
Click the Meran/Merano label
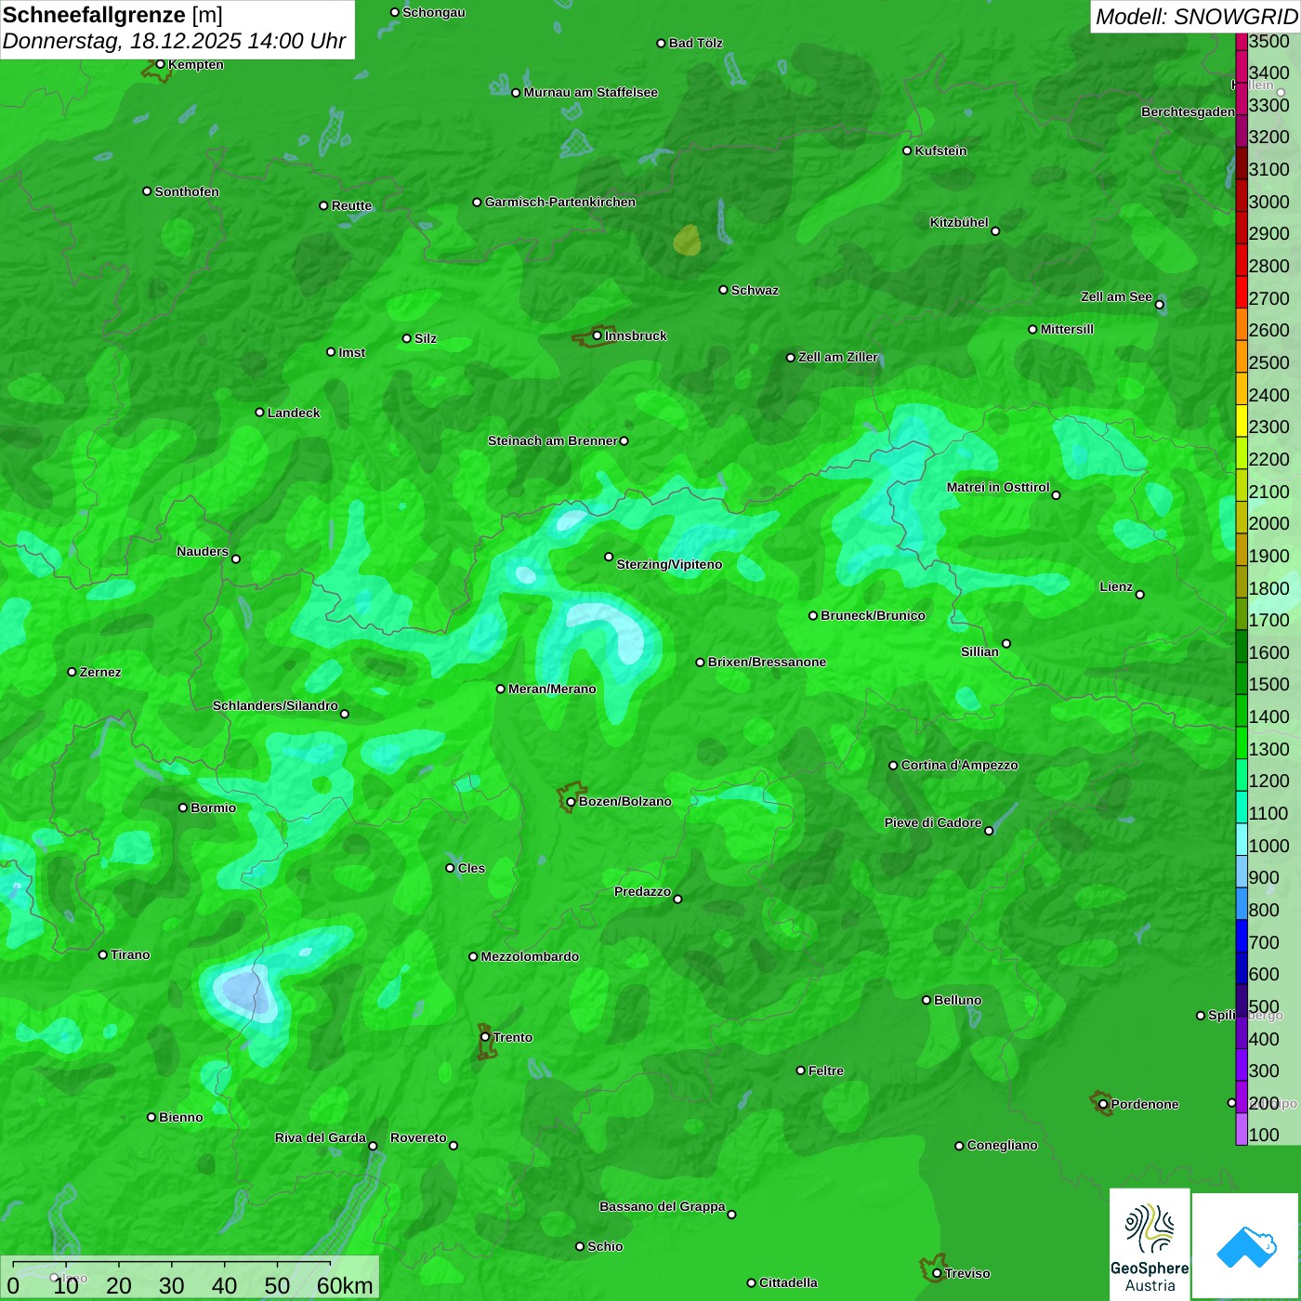click(x=552, y=689)
